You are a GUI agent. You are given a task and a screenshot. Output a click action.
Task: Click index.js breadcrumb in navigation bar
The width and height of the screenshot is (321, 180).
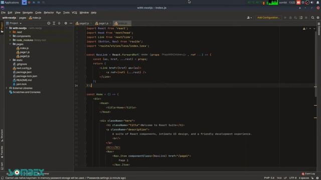coord(35,18)
